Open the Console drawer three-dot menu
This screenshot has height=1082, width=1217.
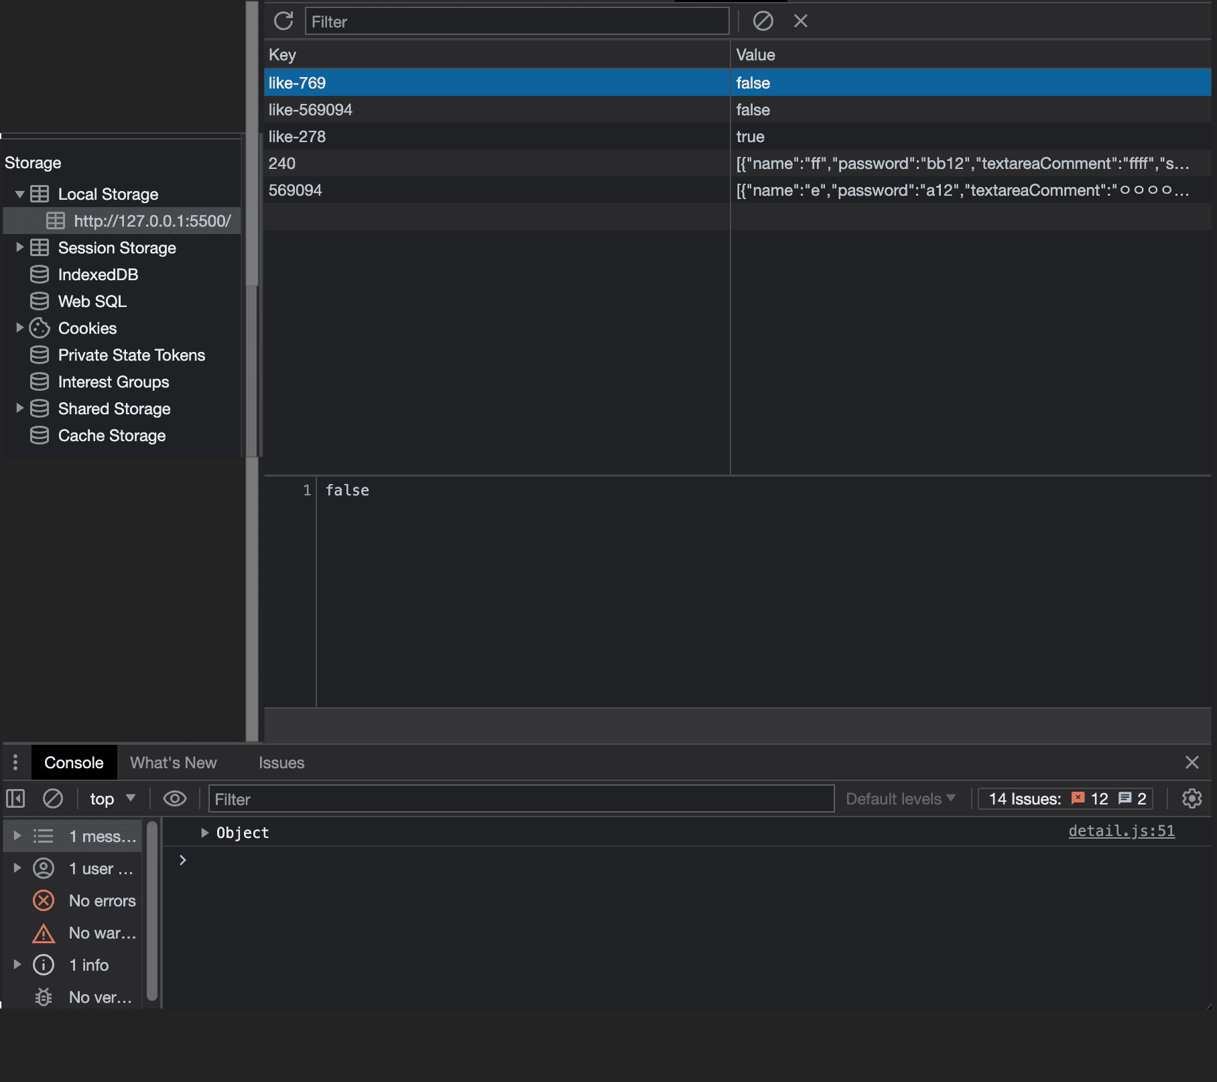click(15, 762)
